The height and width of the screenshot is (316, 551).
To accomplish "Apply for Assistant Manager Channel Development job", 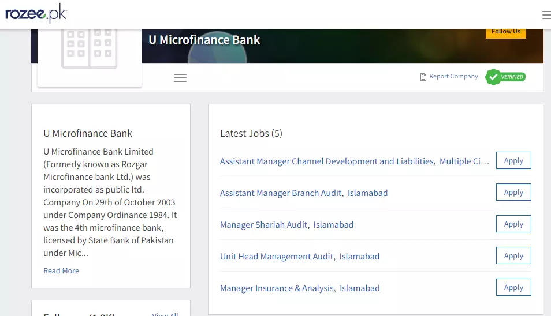I will 513,161.
